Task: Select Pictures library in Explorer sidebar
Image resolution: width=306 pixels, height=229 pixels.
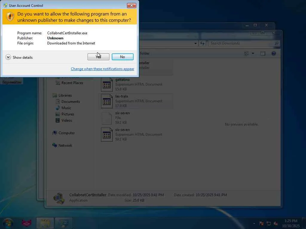Action: point(68,114)
